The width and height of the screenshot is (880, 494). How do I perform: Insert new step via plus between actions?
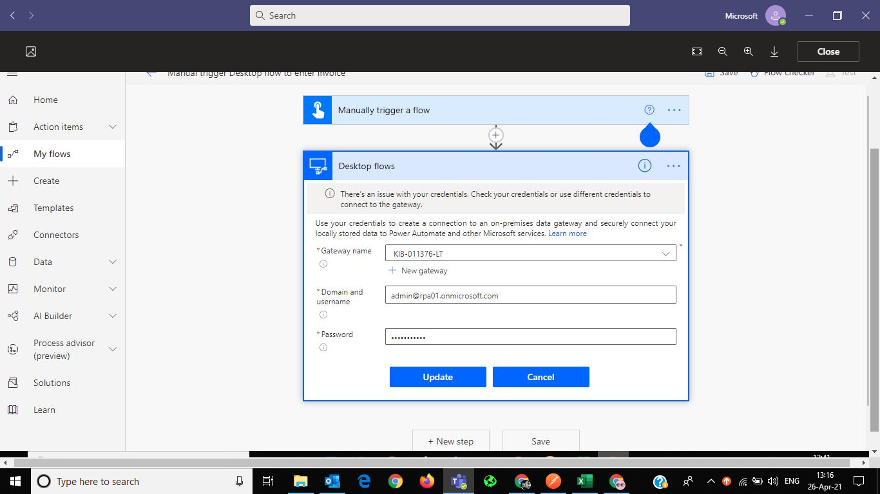point(495,135)
